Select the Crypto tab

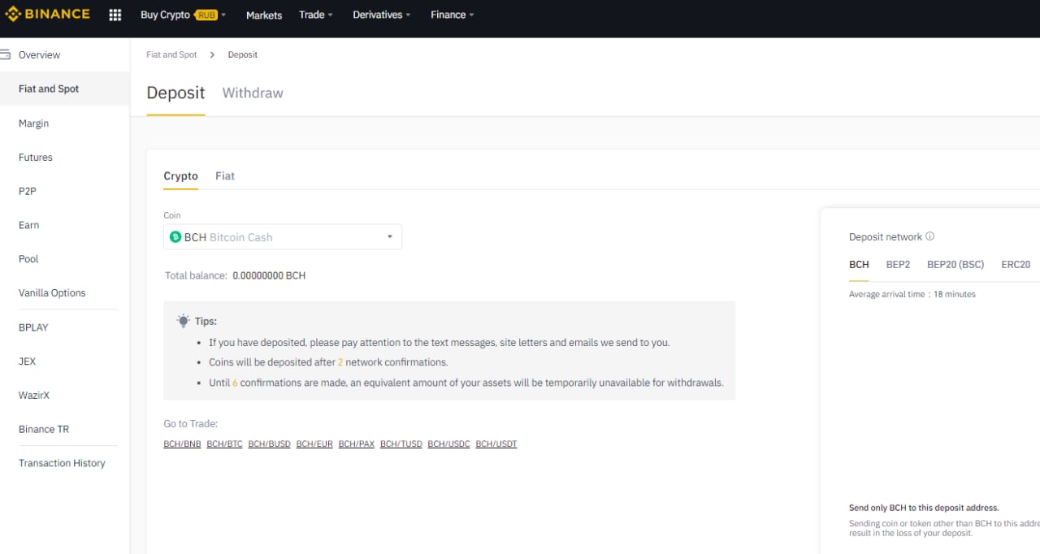(x=180, y=175)
